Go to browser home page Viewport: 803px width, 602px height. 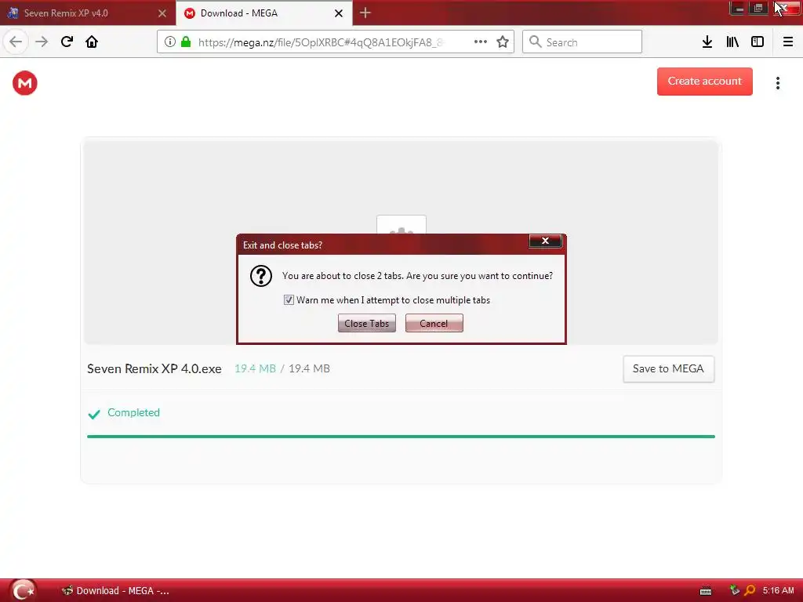[92, 42]
